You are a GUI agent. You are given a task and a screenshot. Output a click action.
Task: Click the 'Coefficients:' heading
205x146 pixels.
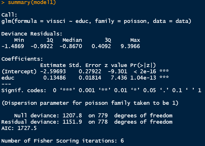click(x=22, y=59)
